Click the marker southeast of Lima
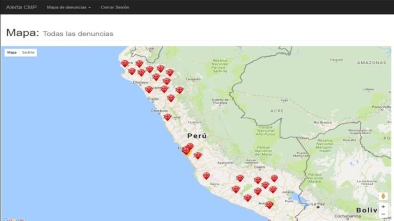Image resolution: width=394 pixels, height=221 pixels. pyautogui.click(x=198, y=155)
